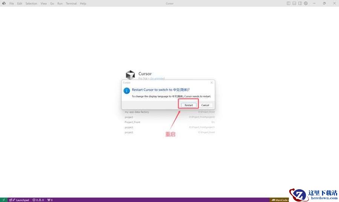This screenshot has height=202, width=339.
Task: Toggle the primary sidebar layout icon
Action: tap(289, 3)
